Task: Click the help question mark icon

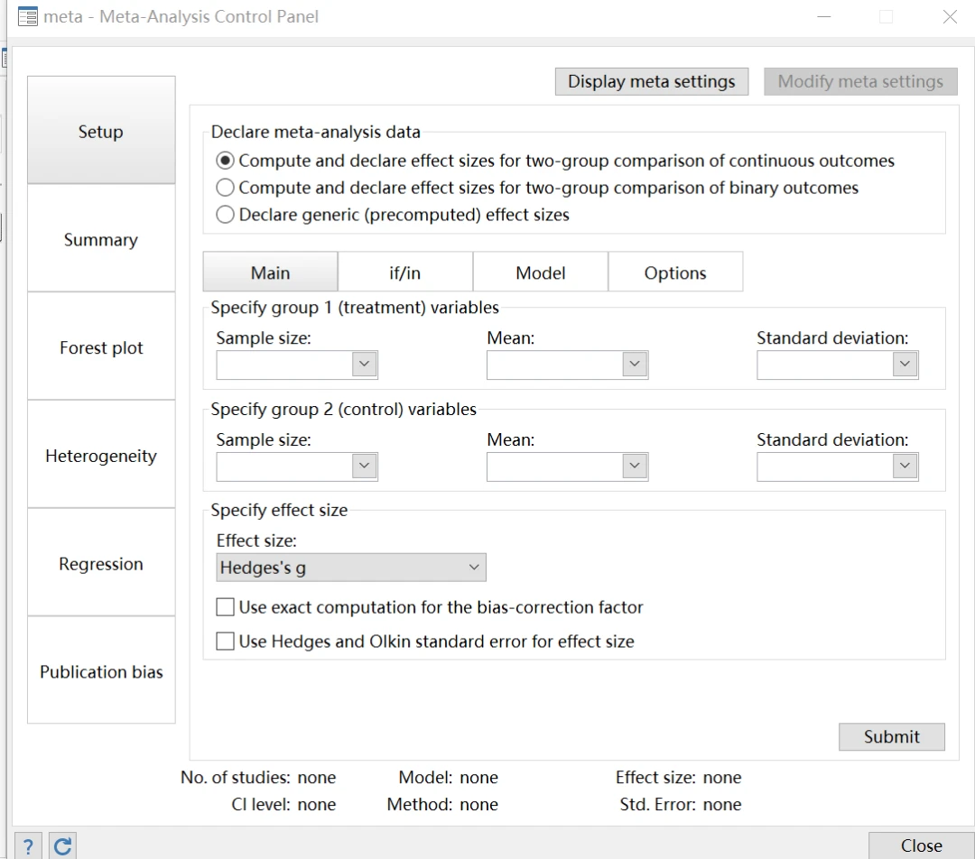Action: [x=28, y=845]
